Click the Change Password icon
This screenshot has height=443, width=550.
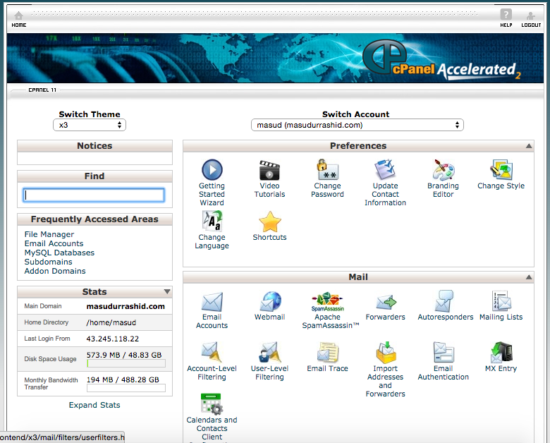point(327,170)
